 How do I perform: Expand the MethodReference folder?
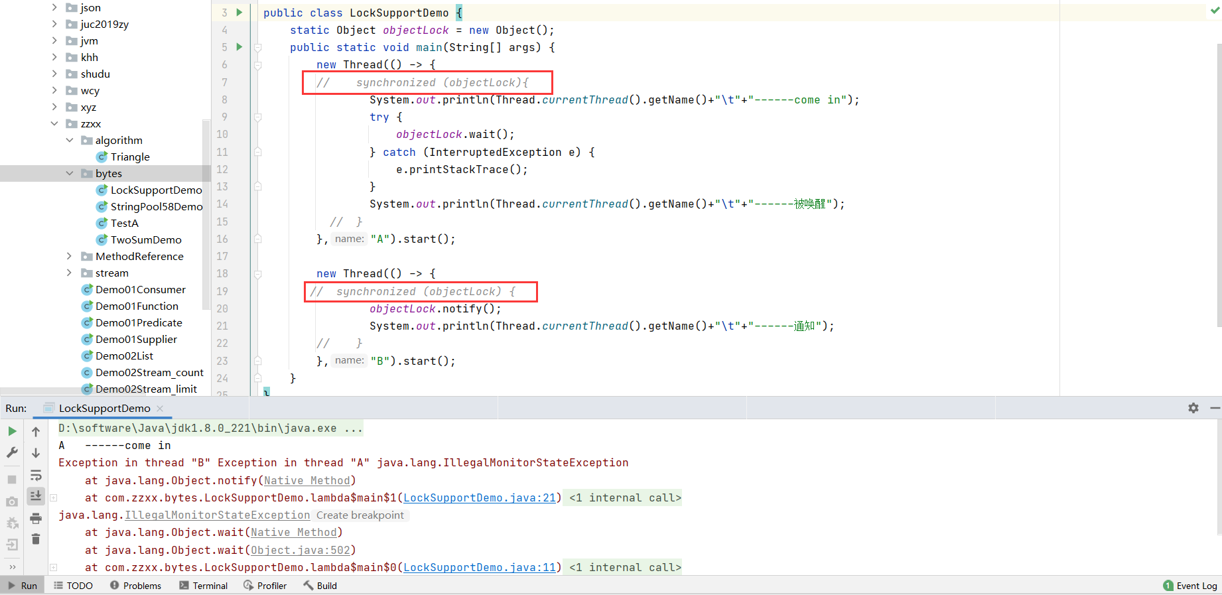click(70, 256)
